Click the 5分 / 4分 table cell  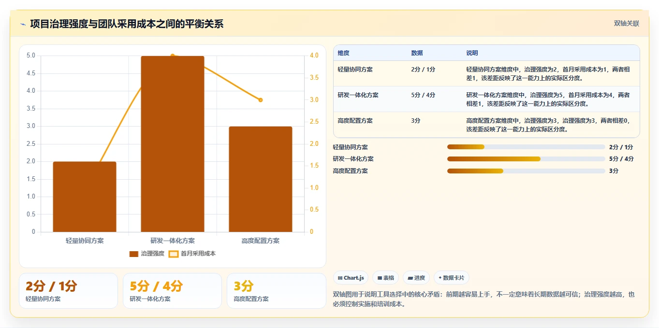coord(424,95)
